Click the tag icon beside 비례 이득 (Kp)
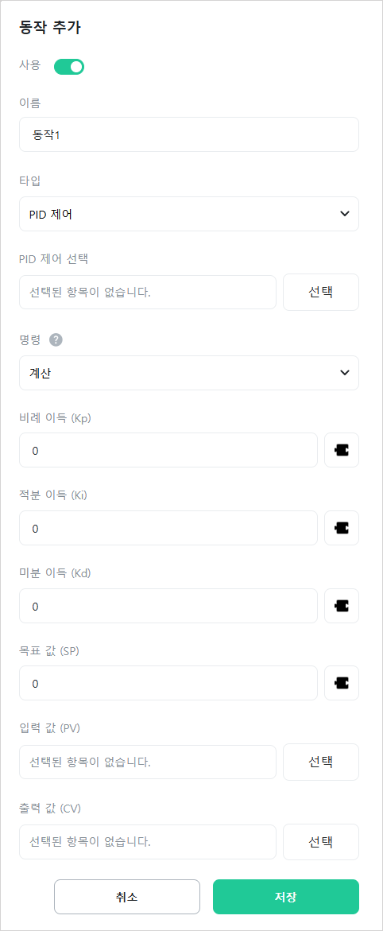 342,450
